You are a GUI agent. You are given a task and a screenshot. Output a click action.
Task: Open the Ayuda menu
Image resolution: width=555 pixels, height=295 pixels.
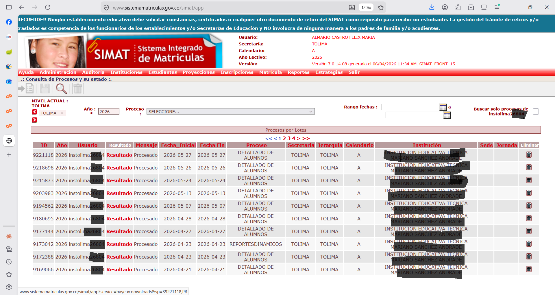pyautogui.click(x=26, y=72)
